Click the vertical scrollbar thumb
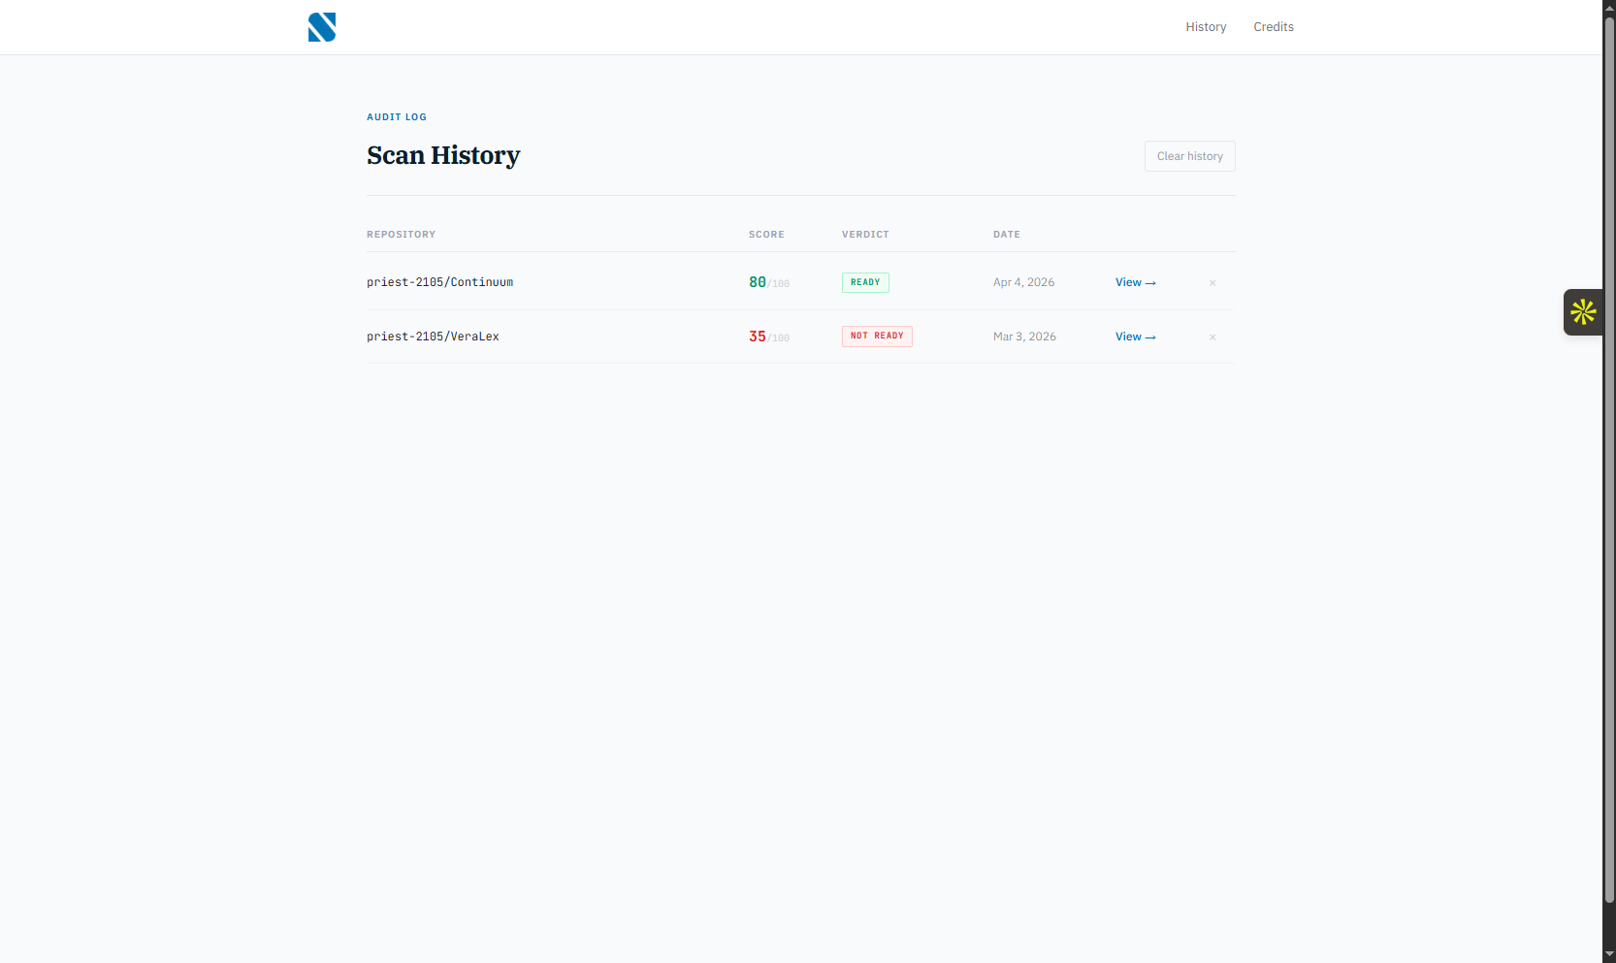Viewport: 1616px width, 963px height. click(1609, 456)
